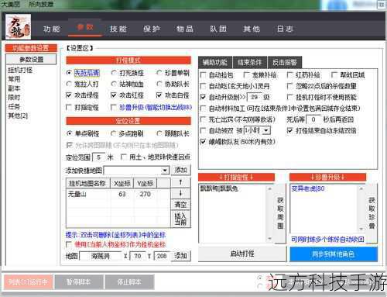Switch to the 反击报警 sub-tab
This screenshot has height=297, width=387.
coord(284,62)
